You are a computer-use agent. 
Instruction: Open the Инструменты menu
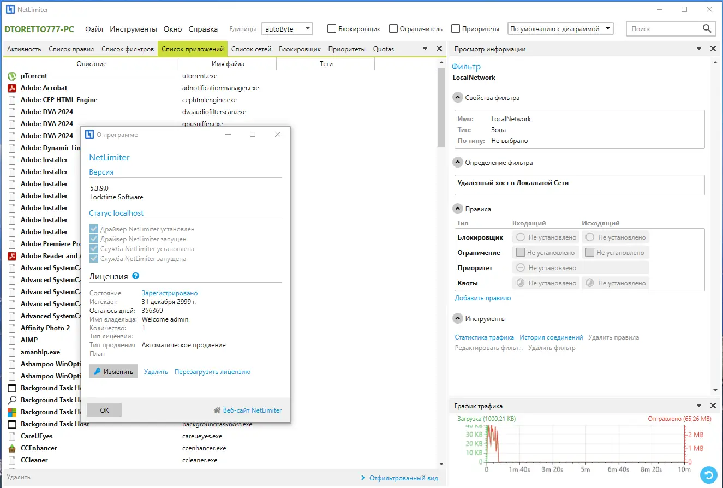coord(133,29)
